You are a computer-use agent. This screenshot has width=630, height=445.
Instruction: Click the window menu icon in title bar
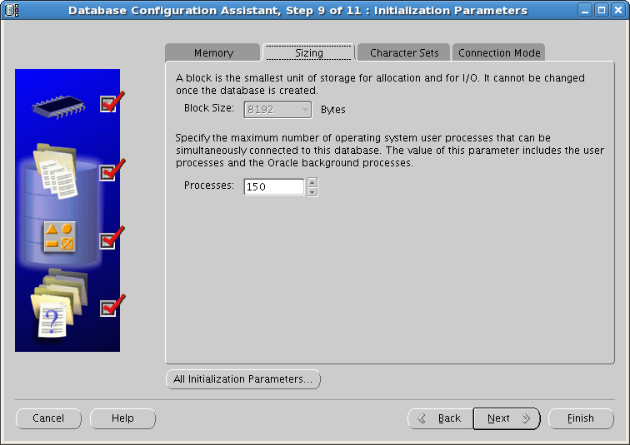pyautogui.click(x=12, y=10)
